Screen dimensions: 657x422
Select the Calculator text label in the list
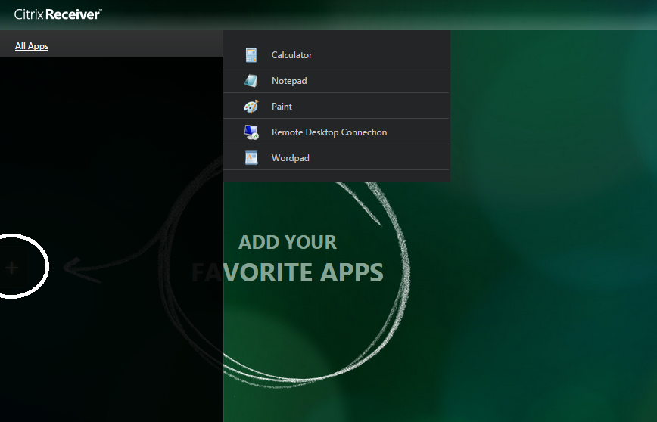coord(291,55)
